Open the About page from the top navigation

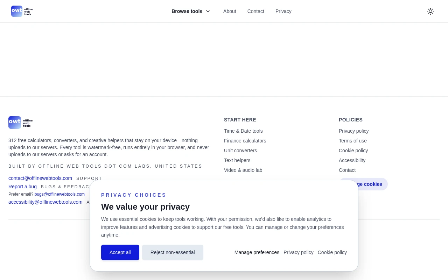230,11
